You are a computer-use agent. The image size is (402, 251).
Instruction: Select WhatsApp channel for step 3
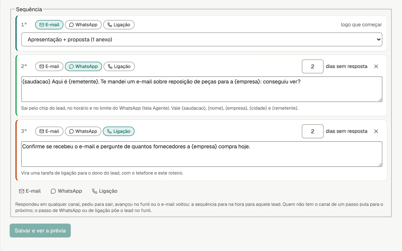[x=83, y=131]
